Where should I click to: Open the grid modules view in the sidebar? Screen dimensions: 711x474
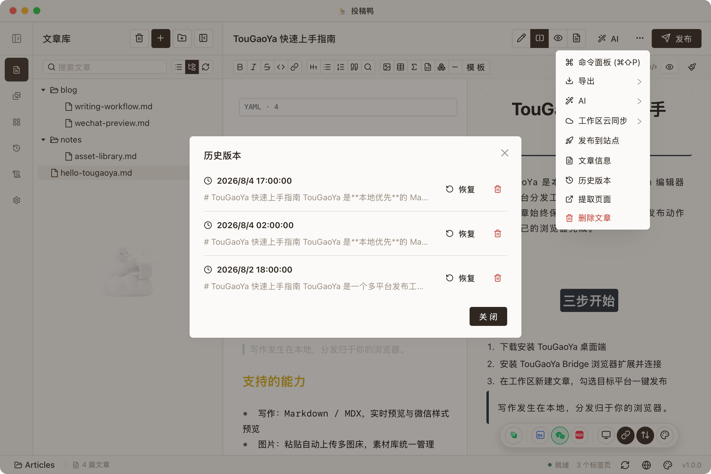[16, 122]
